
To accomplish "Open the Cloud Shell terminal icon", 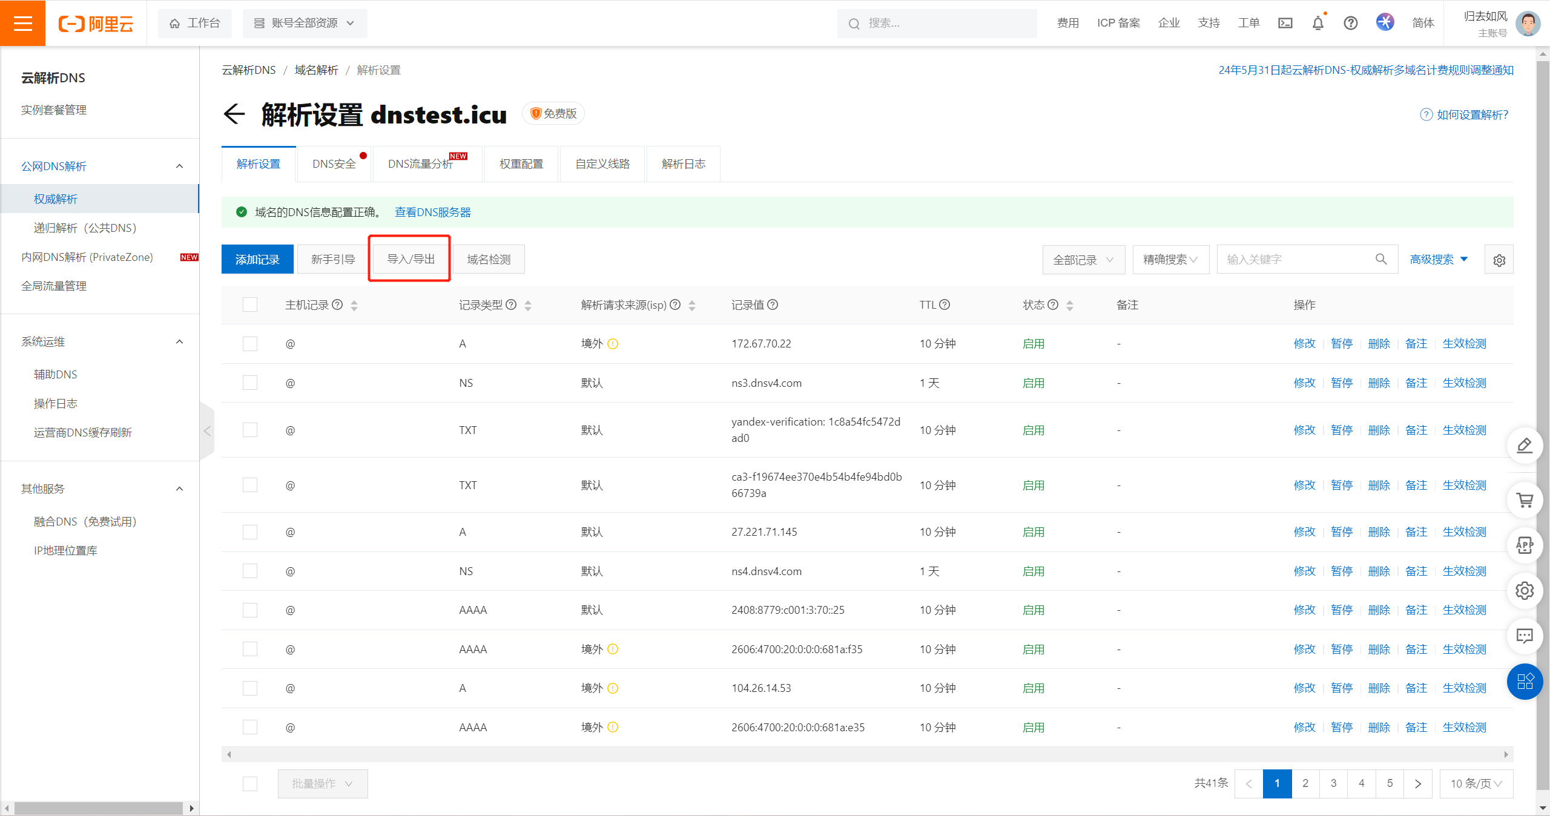I will (x=1285, y=23).
